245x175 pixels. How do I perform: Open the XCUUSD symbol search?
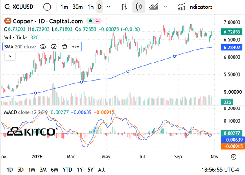click(19, 7)
